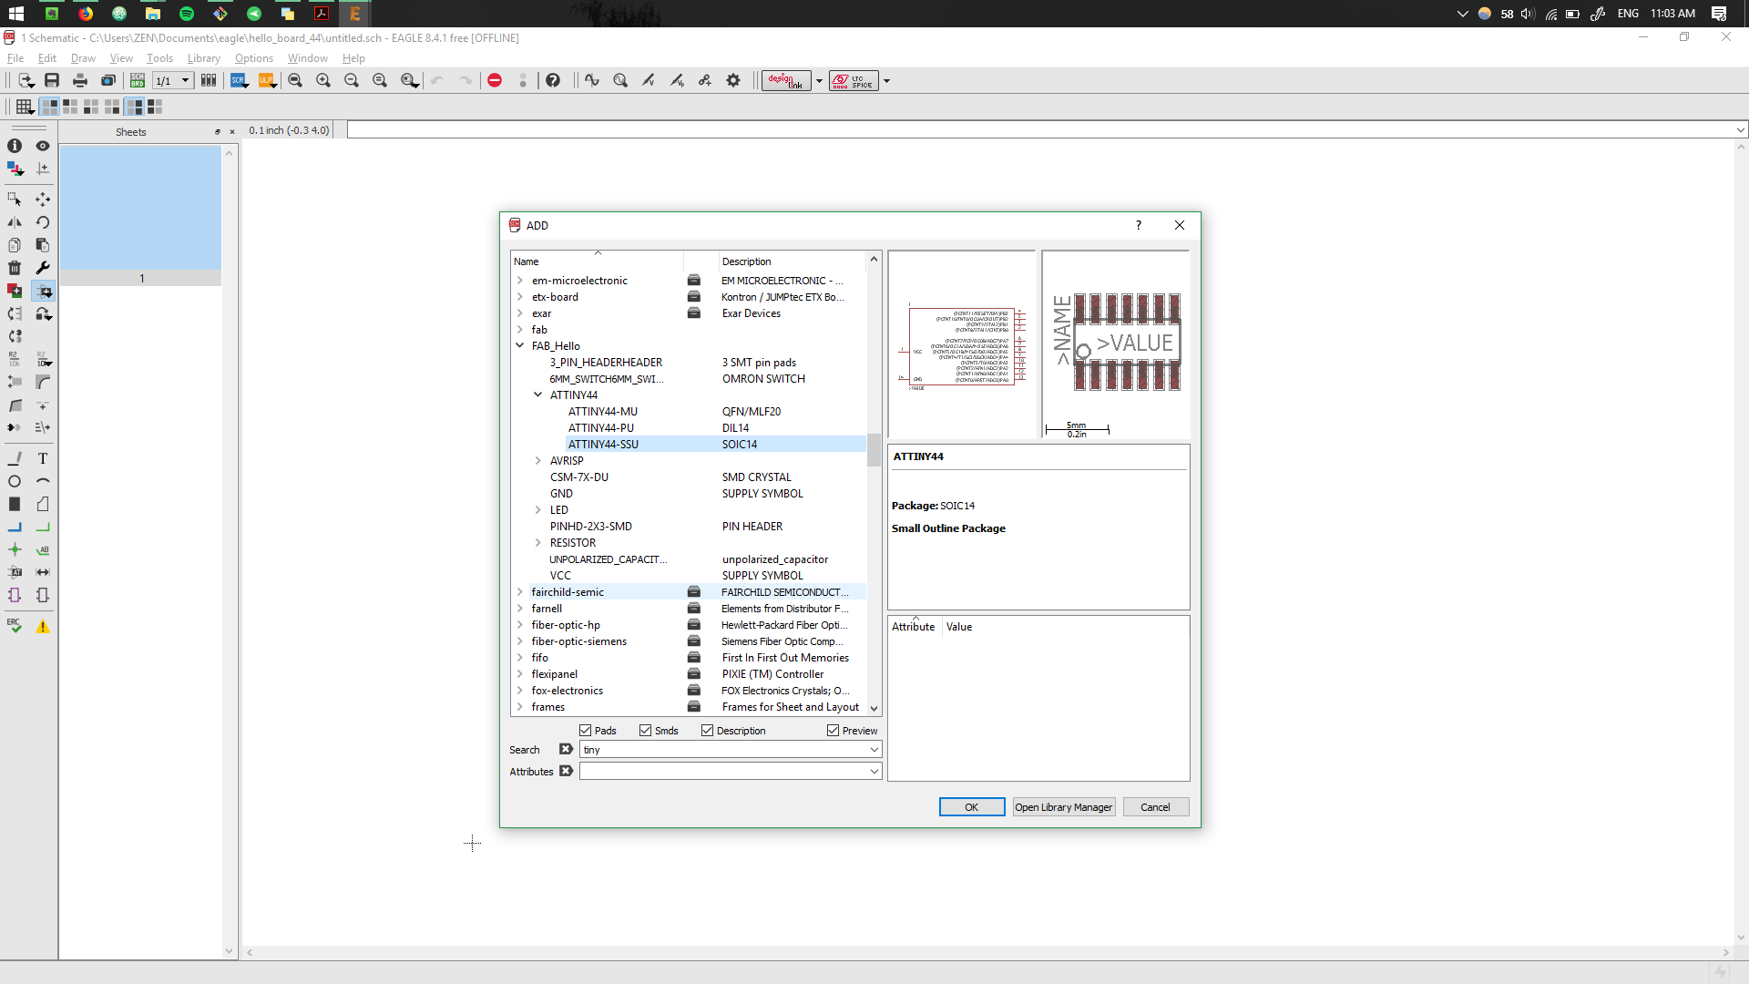1749x984 pixels.
Task: Select the Group selection tool
Action: coord(15,199)
